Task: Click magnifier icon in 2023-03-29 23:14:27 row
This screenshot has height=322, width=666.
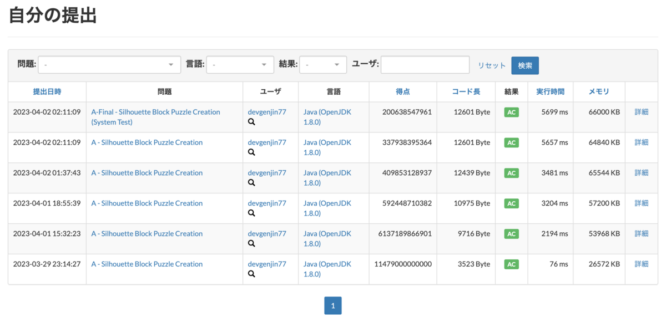Action: [x=251, y=274]
